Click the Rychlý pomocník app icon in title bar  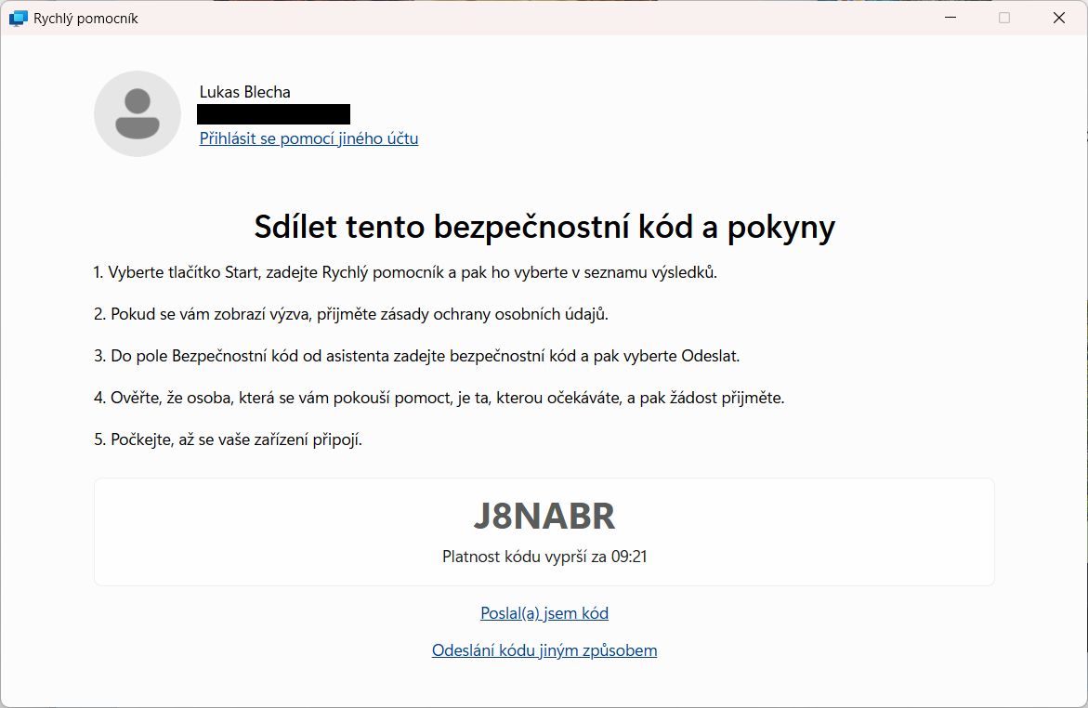(x=18, y=18)
